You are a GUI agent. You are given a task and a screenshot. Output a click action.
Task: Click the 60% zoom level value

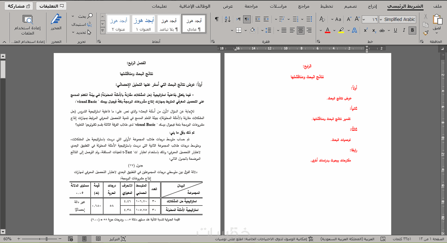tap(7, 239)
